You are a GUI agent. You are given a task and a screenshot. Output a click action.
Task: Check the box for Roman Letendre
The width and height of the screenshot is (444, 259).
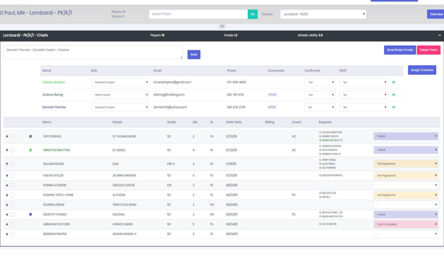tap(12, 185)
